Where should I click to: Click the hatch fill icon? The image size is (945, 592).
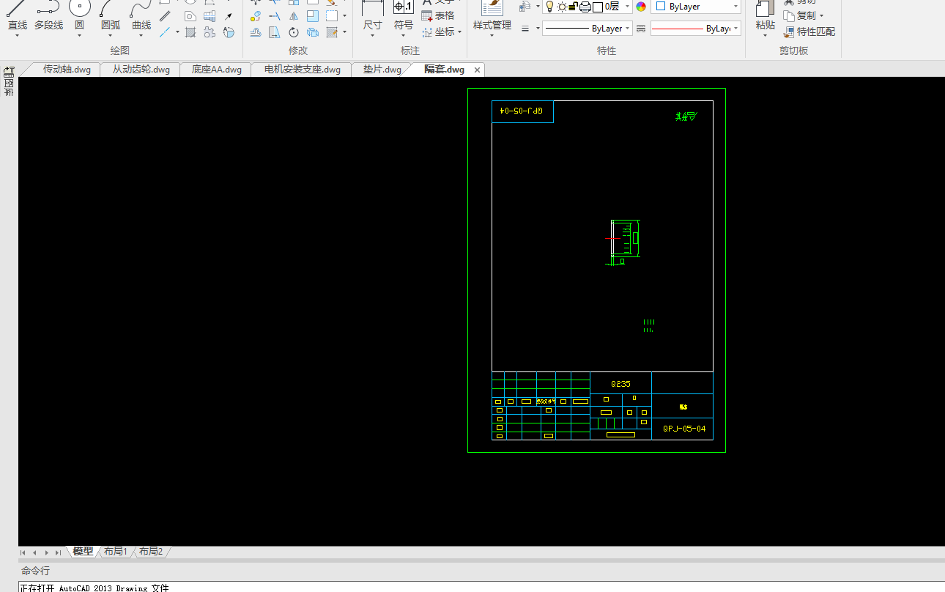pos(190,32)
